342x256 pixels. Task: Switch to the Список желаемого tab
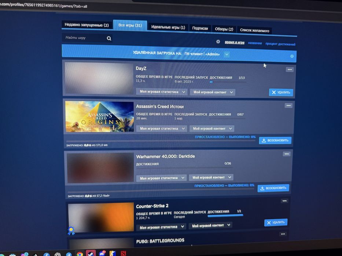254,30
